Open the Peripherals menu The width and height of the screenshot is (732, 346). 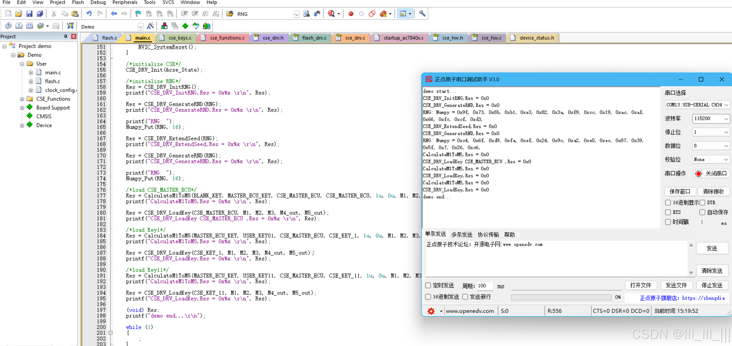click(x=125, y=3)
